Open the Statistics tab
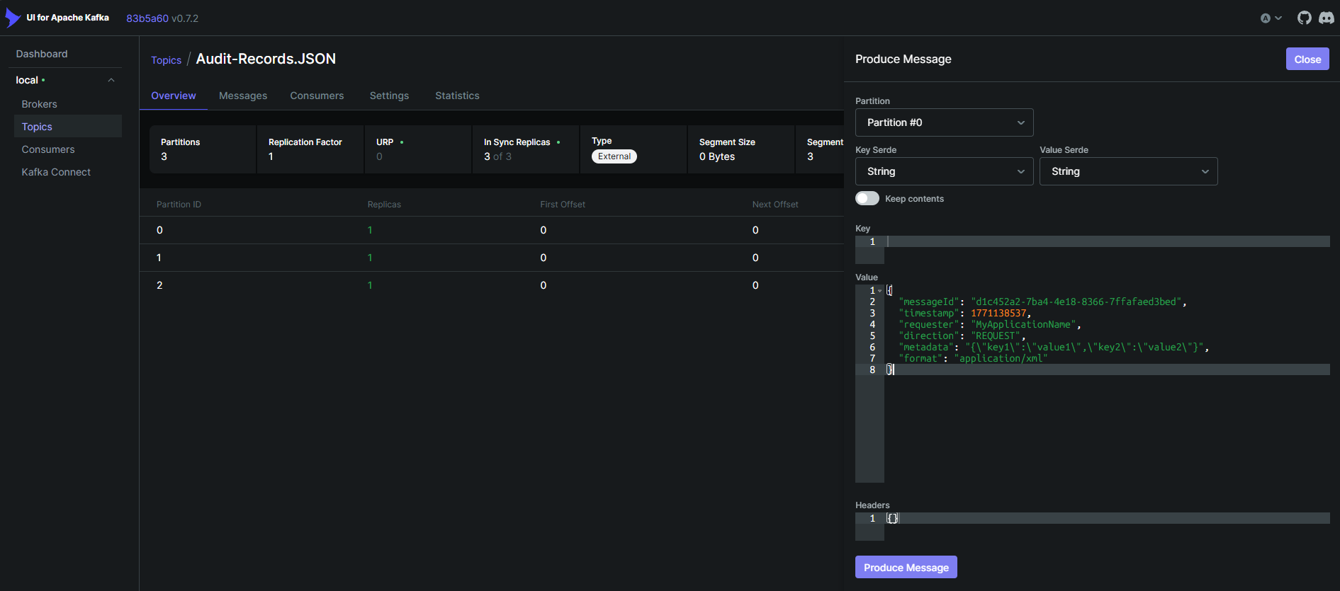This screenshot has width=1340, height=591. (457, 96)
